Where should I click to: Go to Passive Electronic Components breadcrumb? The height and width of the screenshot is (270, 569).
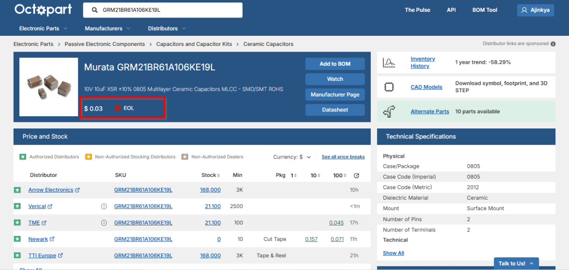click(x=105, y=44)
